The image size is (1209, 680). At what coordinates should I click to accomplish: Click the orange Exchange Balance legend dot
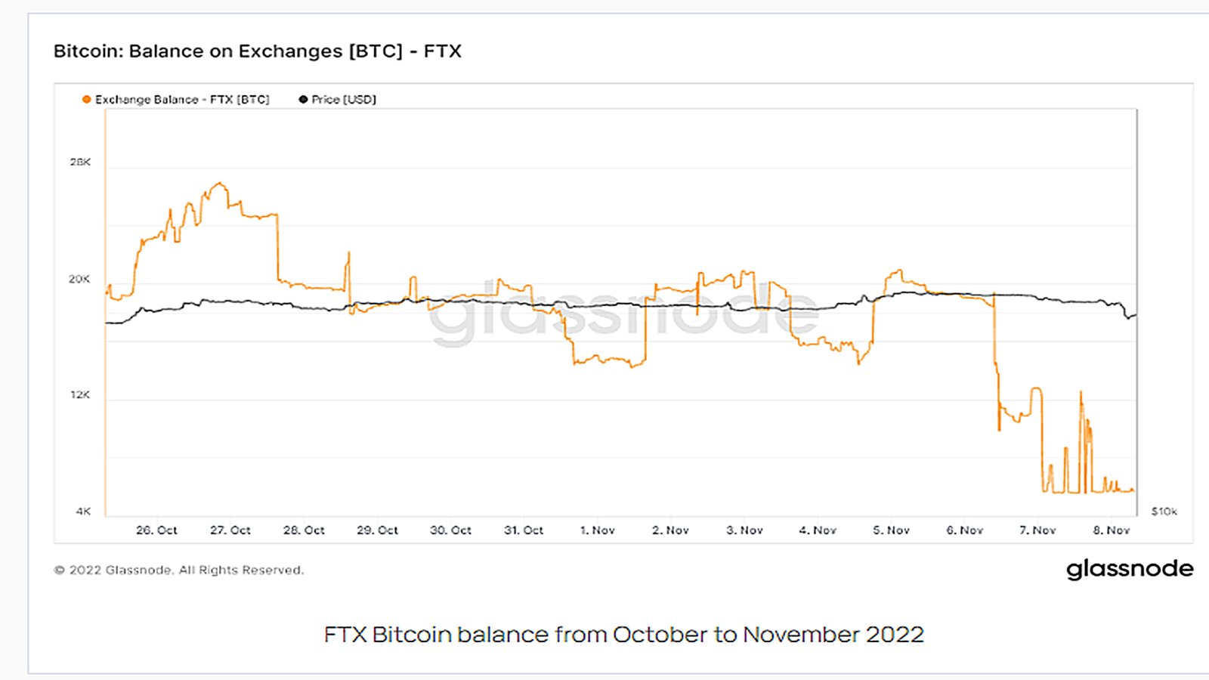(x=87, y=100)
